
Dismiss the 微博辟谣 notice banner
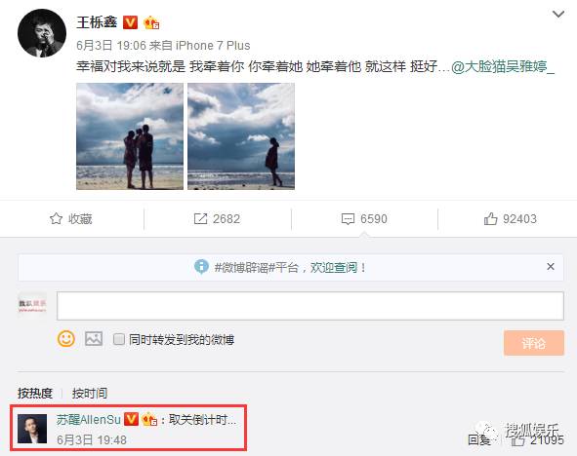551,267
